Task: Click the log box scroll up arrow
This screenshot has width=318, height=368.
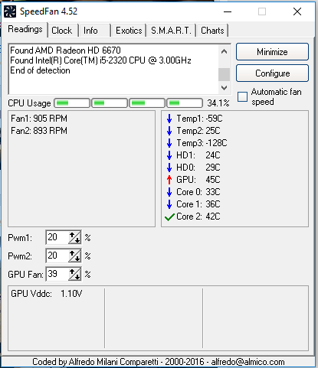Action: pyautogui.click(x=225, y=52)
